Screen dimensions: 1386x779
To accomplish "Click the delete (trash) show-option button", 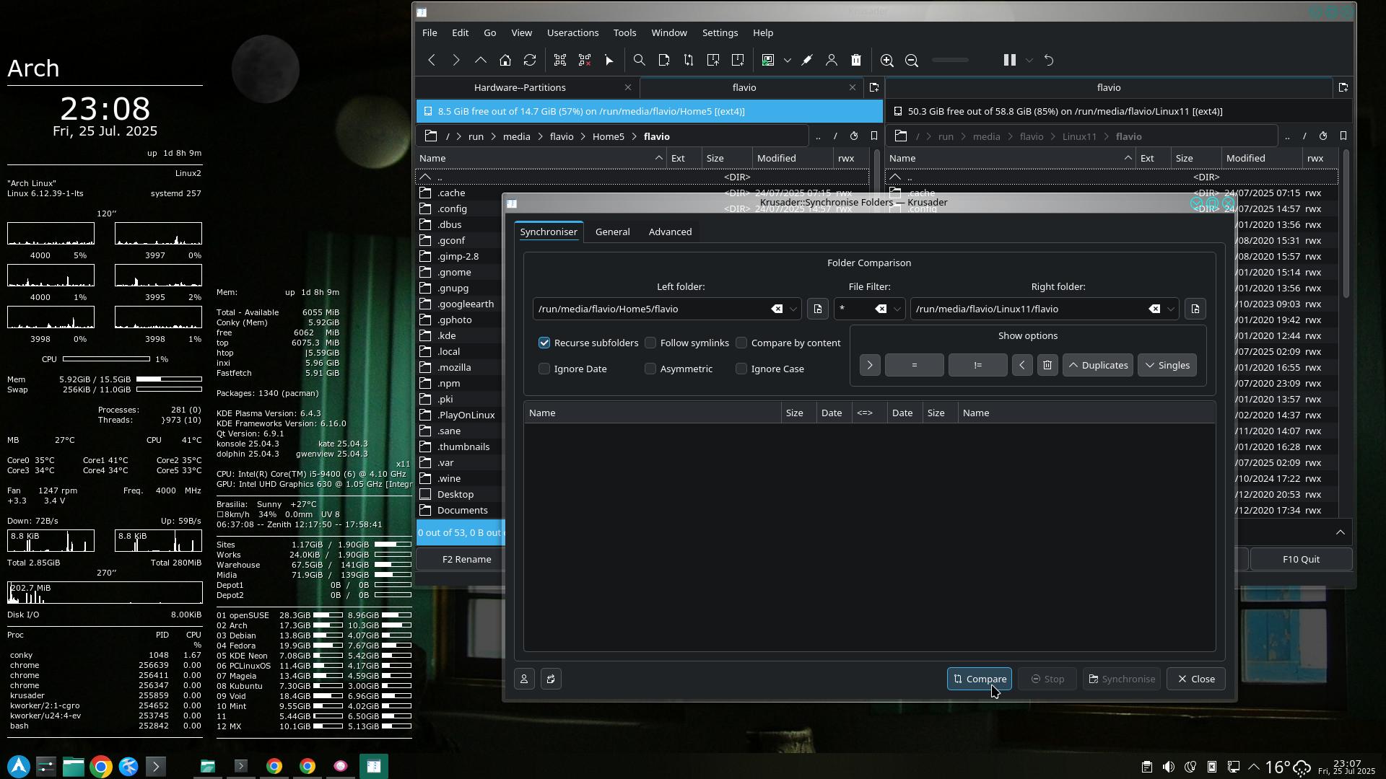I will 1047,366.
